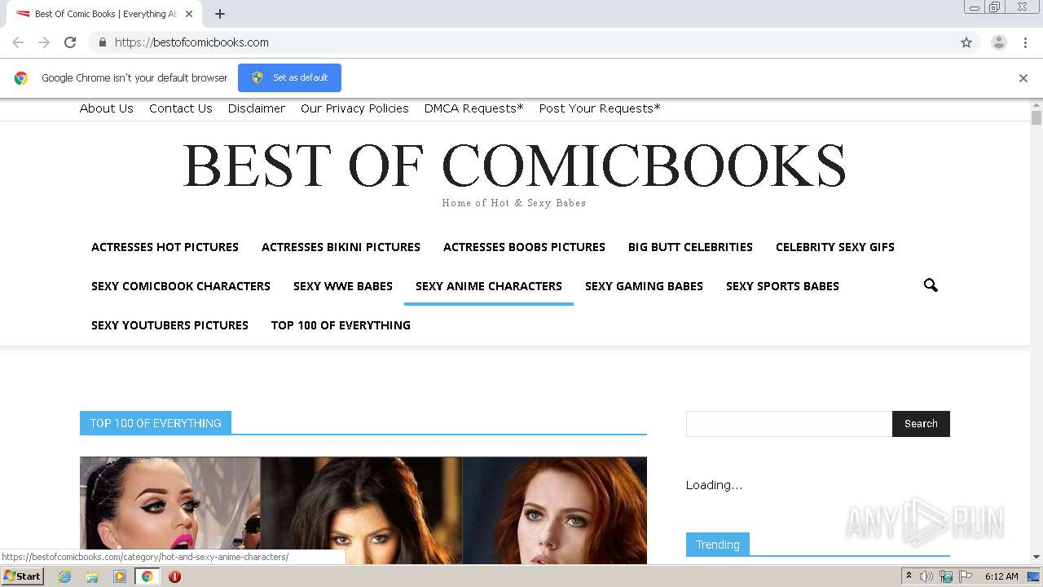Open the media player taskbar icon

pyautogui.click(x=120, y=576)
